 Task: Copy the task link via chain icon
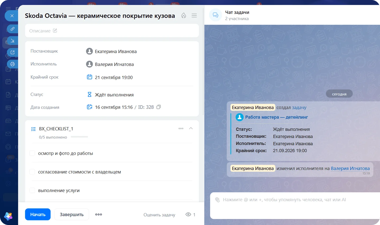[x=12, y=29]
